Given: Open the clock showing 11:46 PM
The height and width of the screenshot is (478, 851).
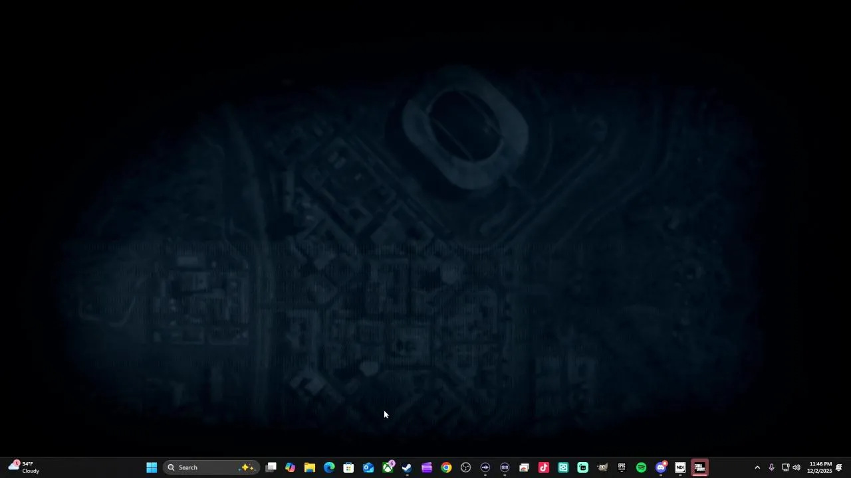Looking at the screenshot, I should [x=820, y=467].
